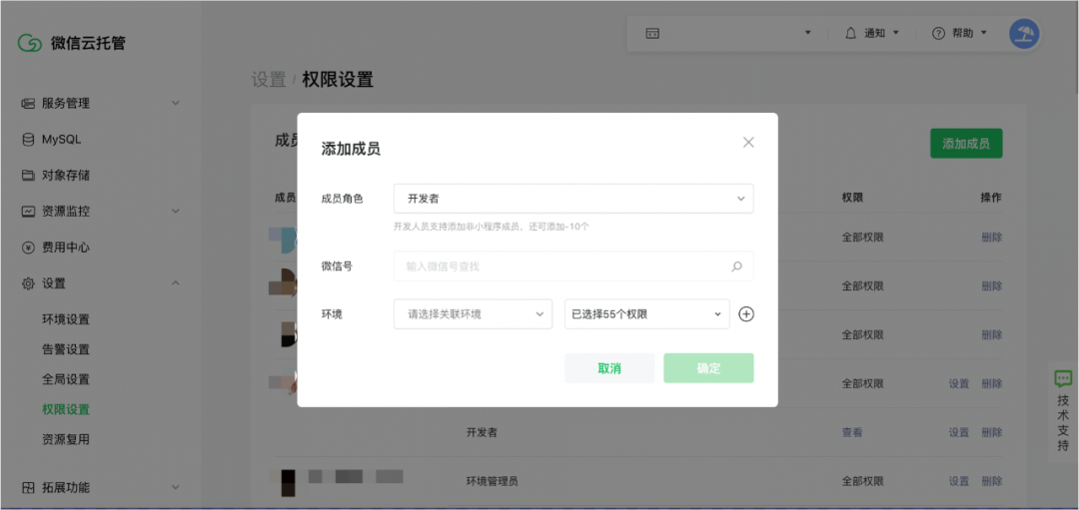
Task: Click the environment card icon in top bar
Action: click(652, 33)
